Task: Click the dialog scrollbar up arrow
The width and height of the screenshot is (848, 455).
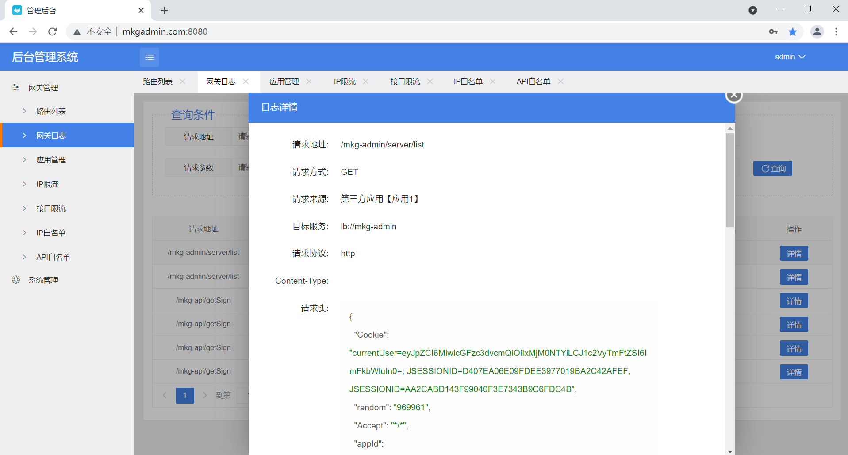Action: point(730,128)
